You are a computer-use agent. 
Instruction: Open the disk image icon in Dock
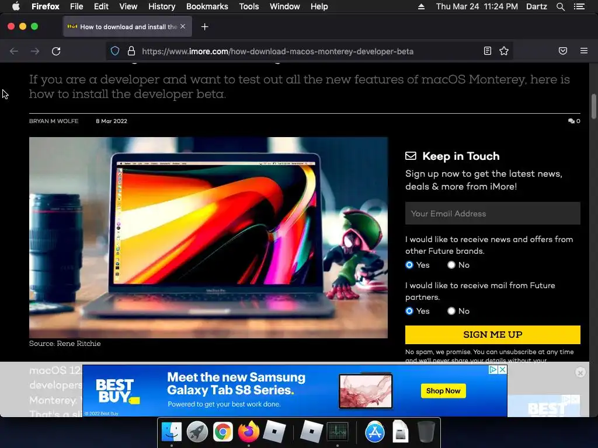pos(401,432)
